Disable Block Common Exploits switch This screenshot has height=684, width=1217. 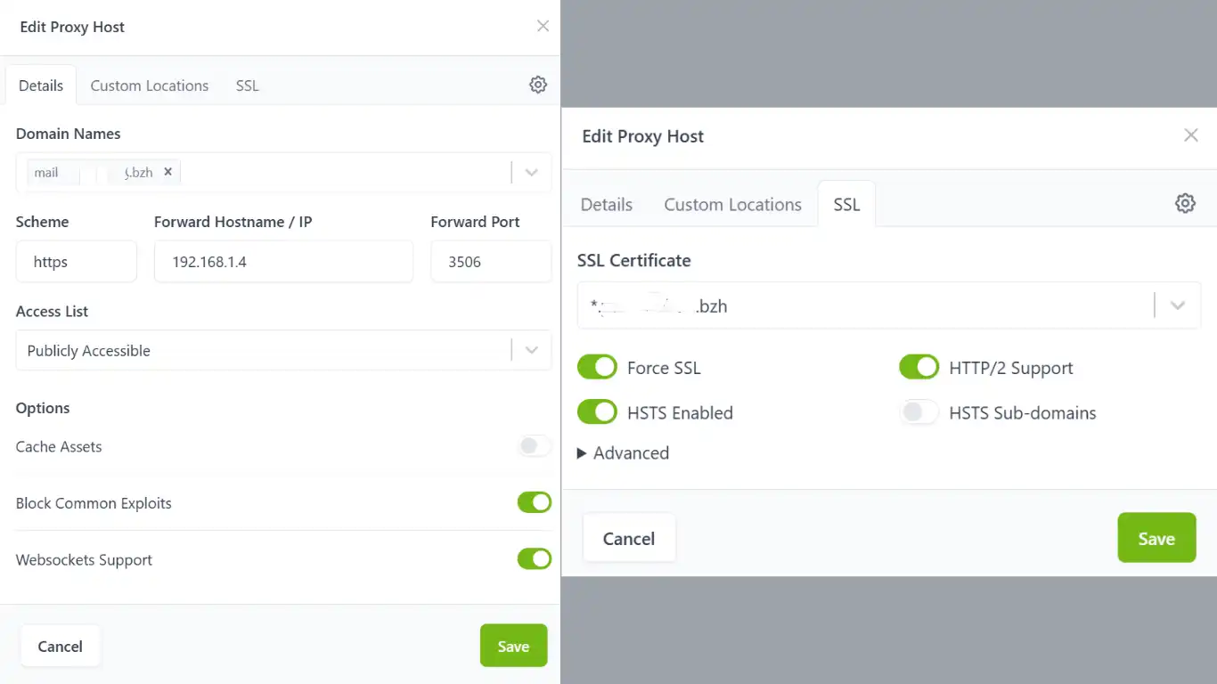click(x=535, y=502)
